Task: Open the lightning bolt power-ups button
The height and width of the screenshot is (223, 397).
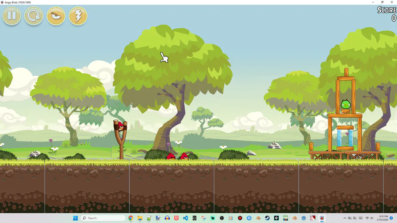Action: tap(78, 16)
